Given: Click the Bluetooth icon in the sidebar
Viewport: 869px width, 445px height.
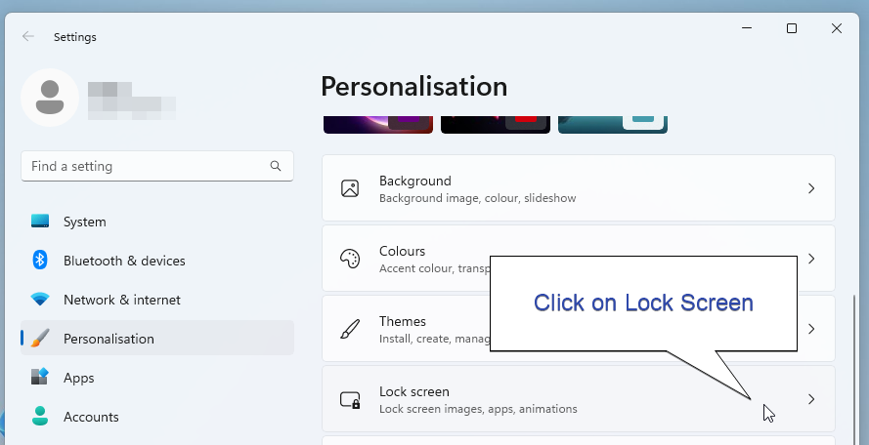Looking at the screenshot, I should click(40, 260).
